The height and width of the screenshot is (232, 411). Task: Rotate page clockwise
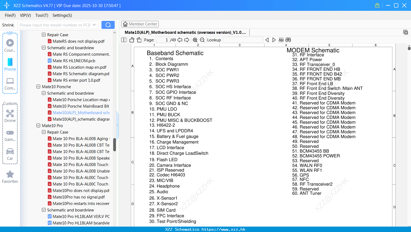point(139,40)
